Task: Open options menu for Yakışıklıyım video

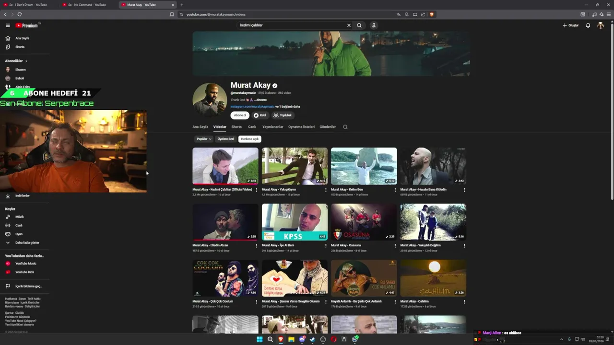Action: (326, 190)
